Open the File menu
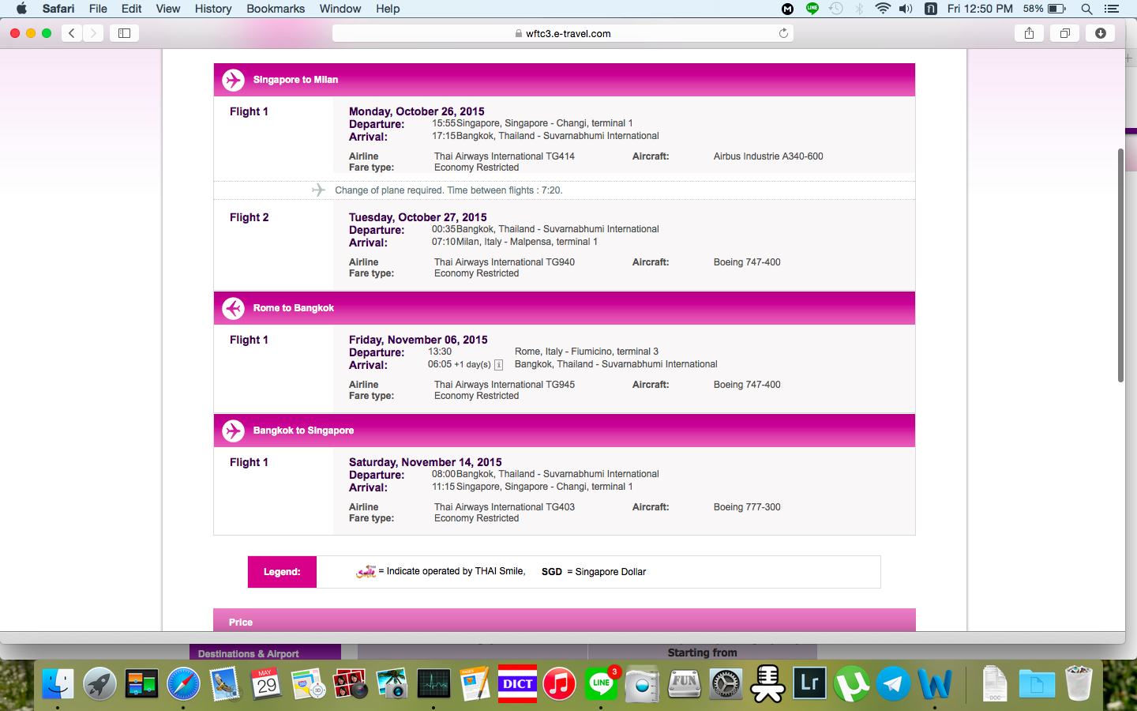1137x711 pixels. pyautogui.click(x=98, y=9)
